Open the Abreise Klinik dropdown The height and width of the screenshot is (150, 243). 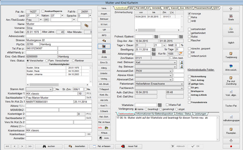point(171,75)
